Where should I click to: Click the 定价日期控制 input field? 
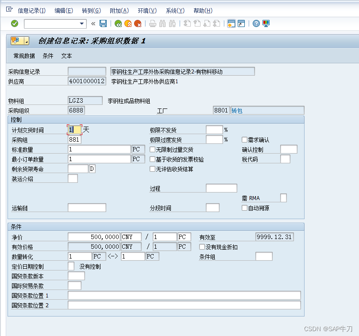pos(71,266)
